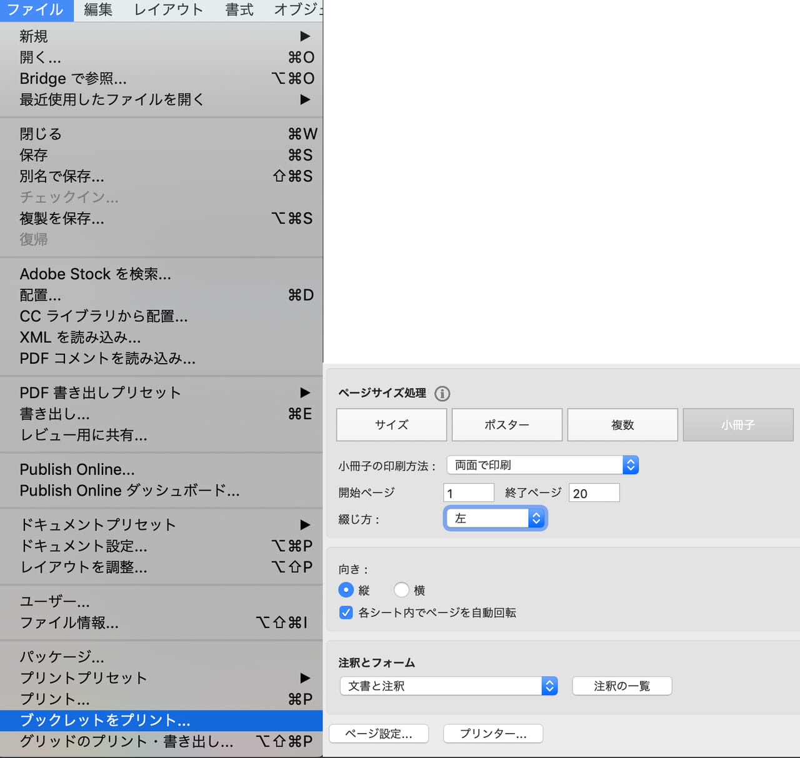The height and width of the screenshot is (758, 800).
Task: Open the 文書と注釈 dropdown
Action: [x=449, y=686]
